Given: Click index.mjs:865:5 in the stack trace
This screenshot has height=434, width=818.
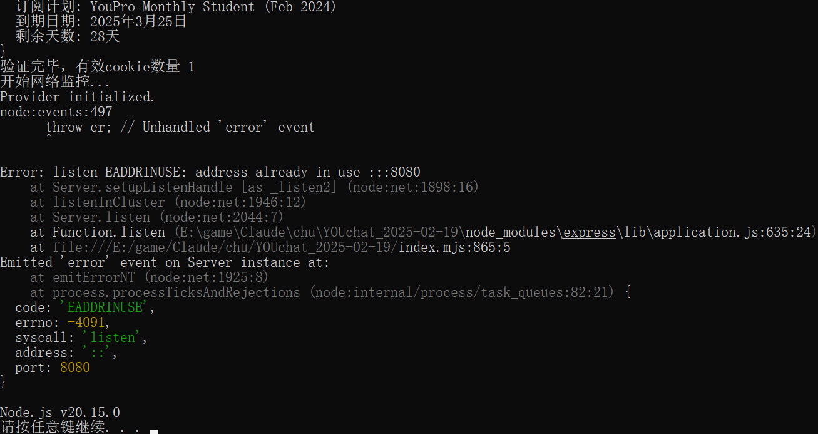Looking at the screenshot, I should tap(454, 247).
